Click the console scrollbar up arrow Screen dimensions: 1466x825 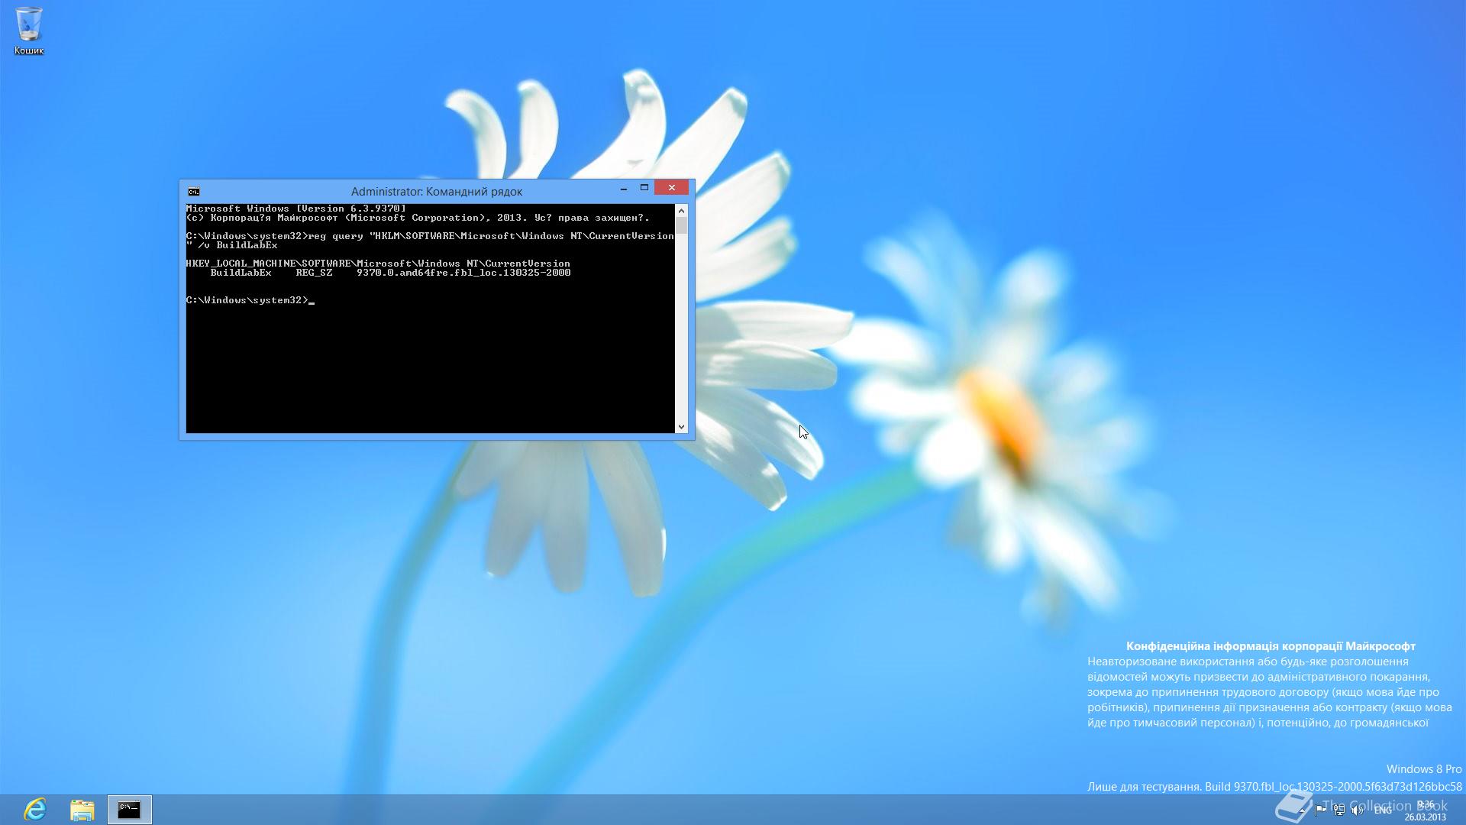click(x=681, y=210)
